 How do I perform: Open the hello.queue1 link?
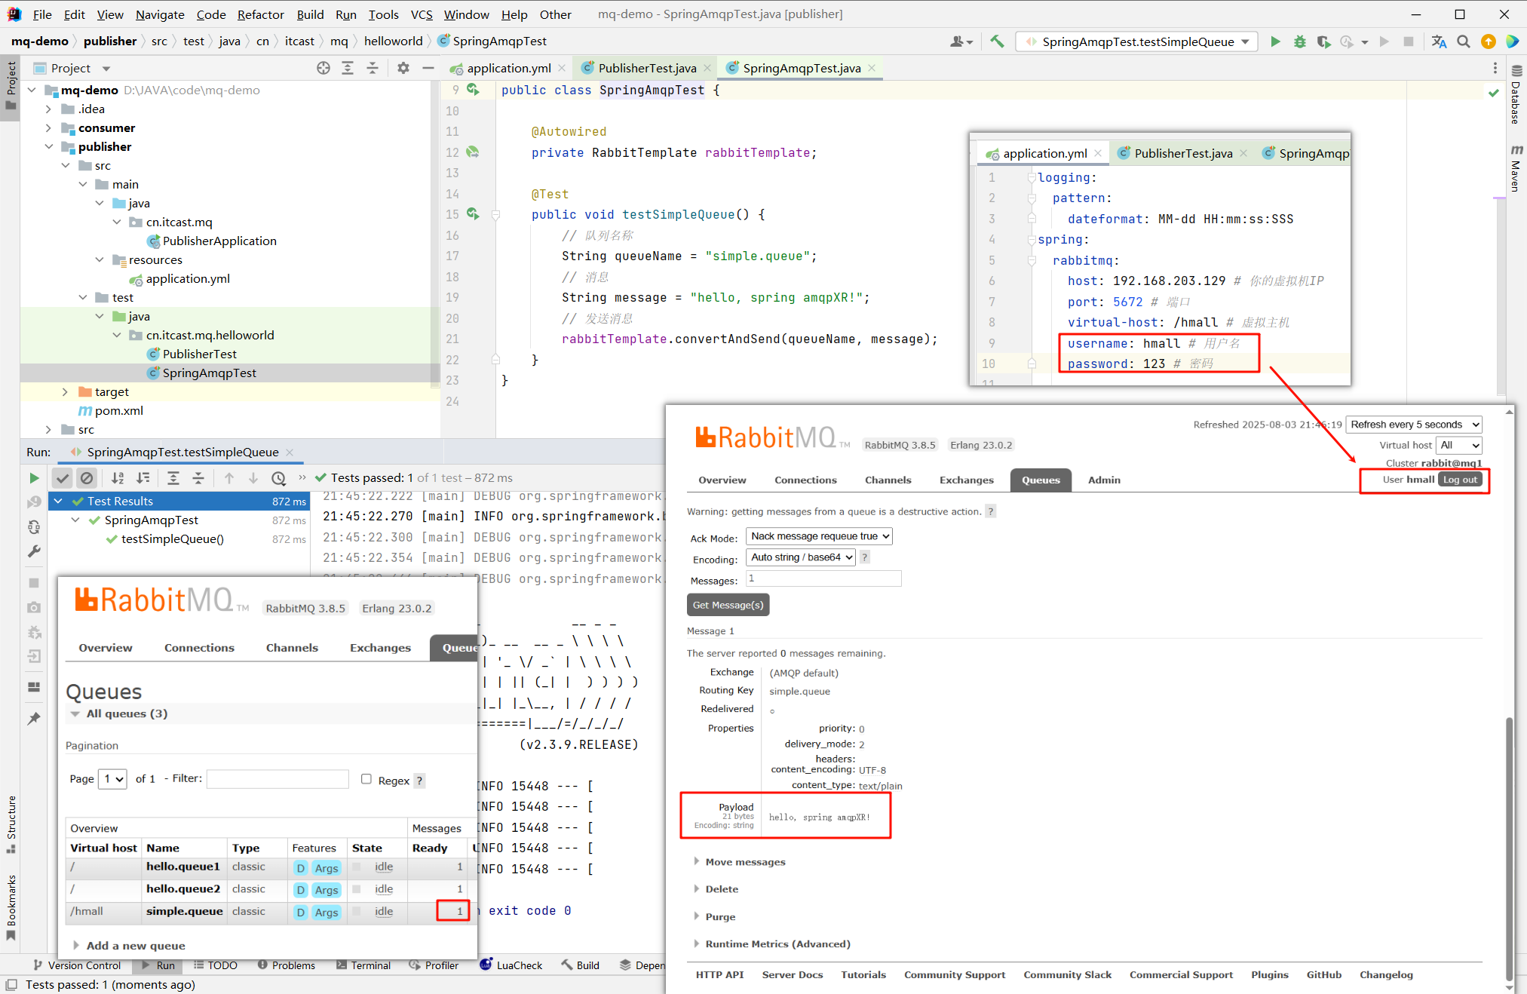coord(183,867)
